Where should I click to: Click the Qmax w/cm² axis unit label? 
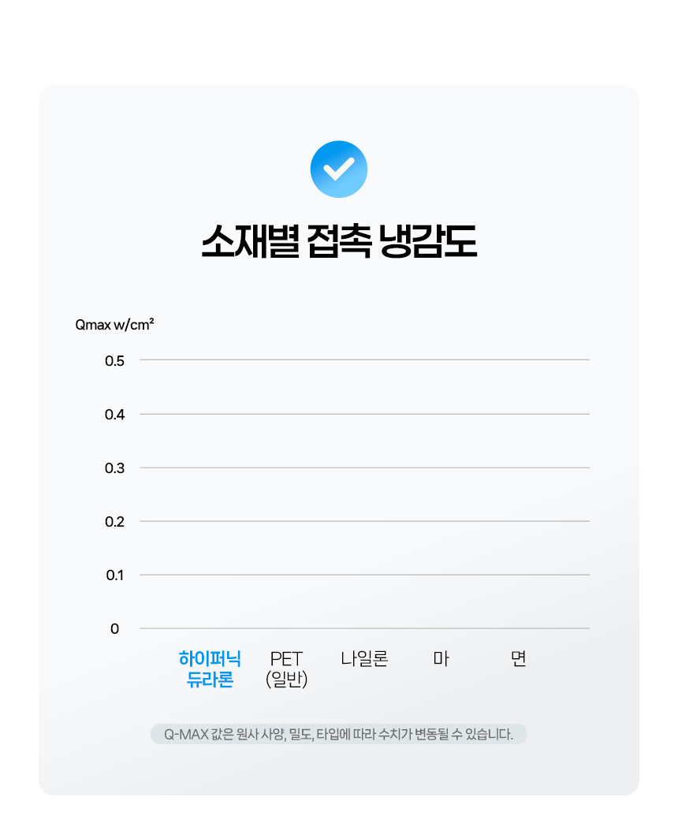click(114, 325)
